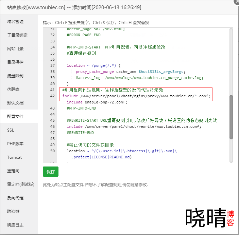Viewport: 239px width, 235px height.
Task: Click the include enable-php-72.conf line
Action: (97, 102)
